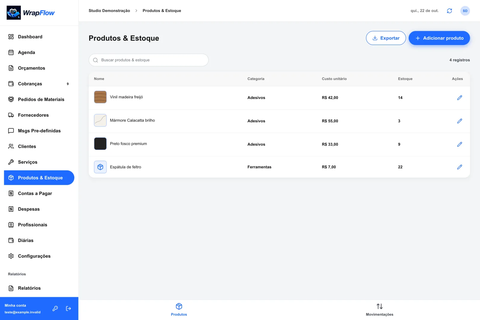Click the Produtos & Estoque sidebar item
The height and width of the screenshot is (320, 480).
tap(39, 178)
